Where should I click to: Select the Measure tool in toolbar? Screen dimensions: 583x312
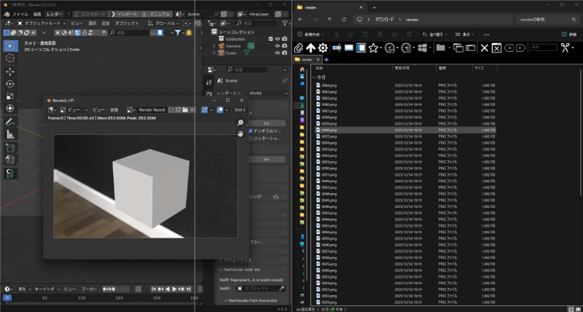coord(10,134)
